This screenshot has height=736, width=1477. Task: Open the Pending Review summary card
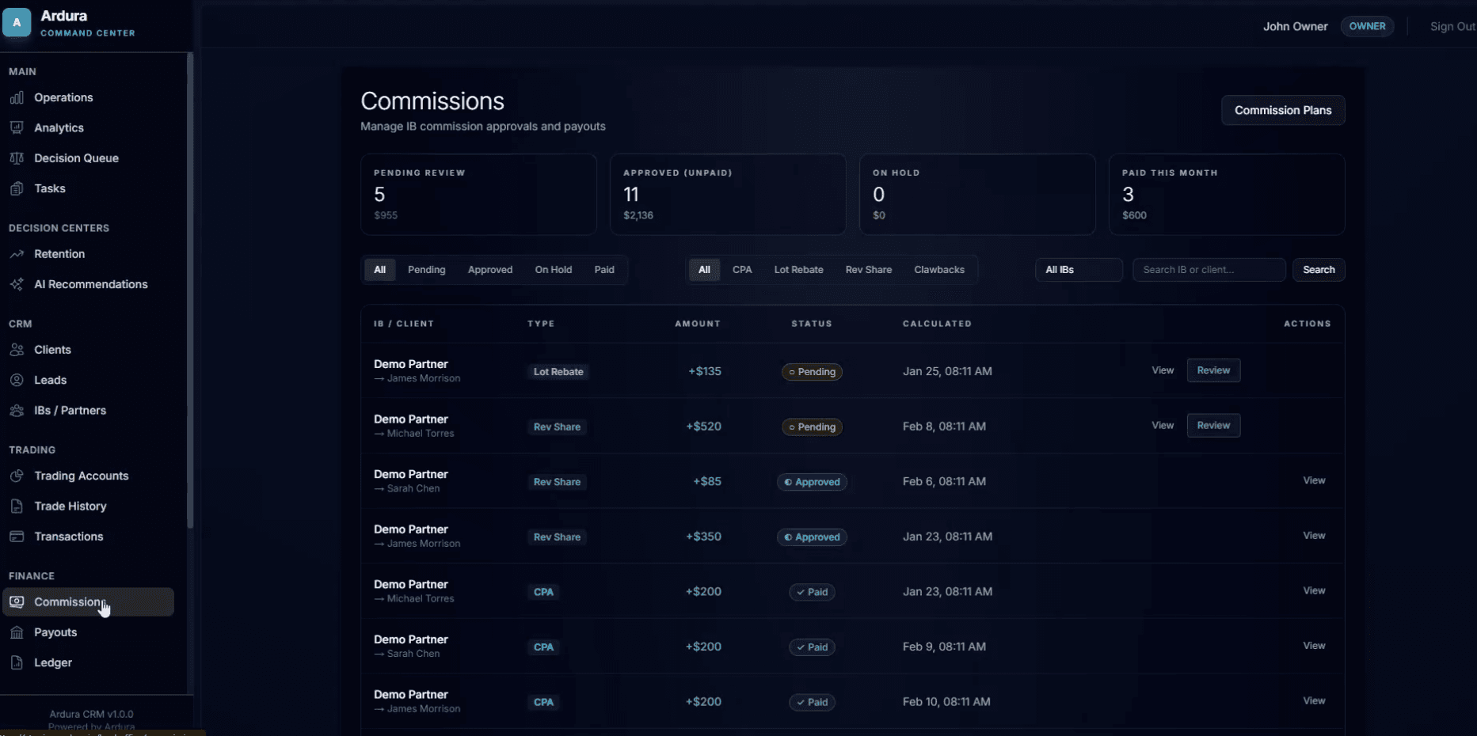click(478, 195)
